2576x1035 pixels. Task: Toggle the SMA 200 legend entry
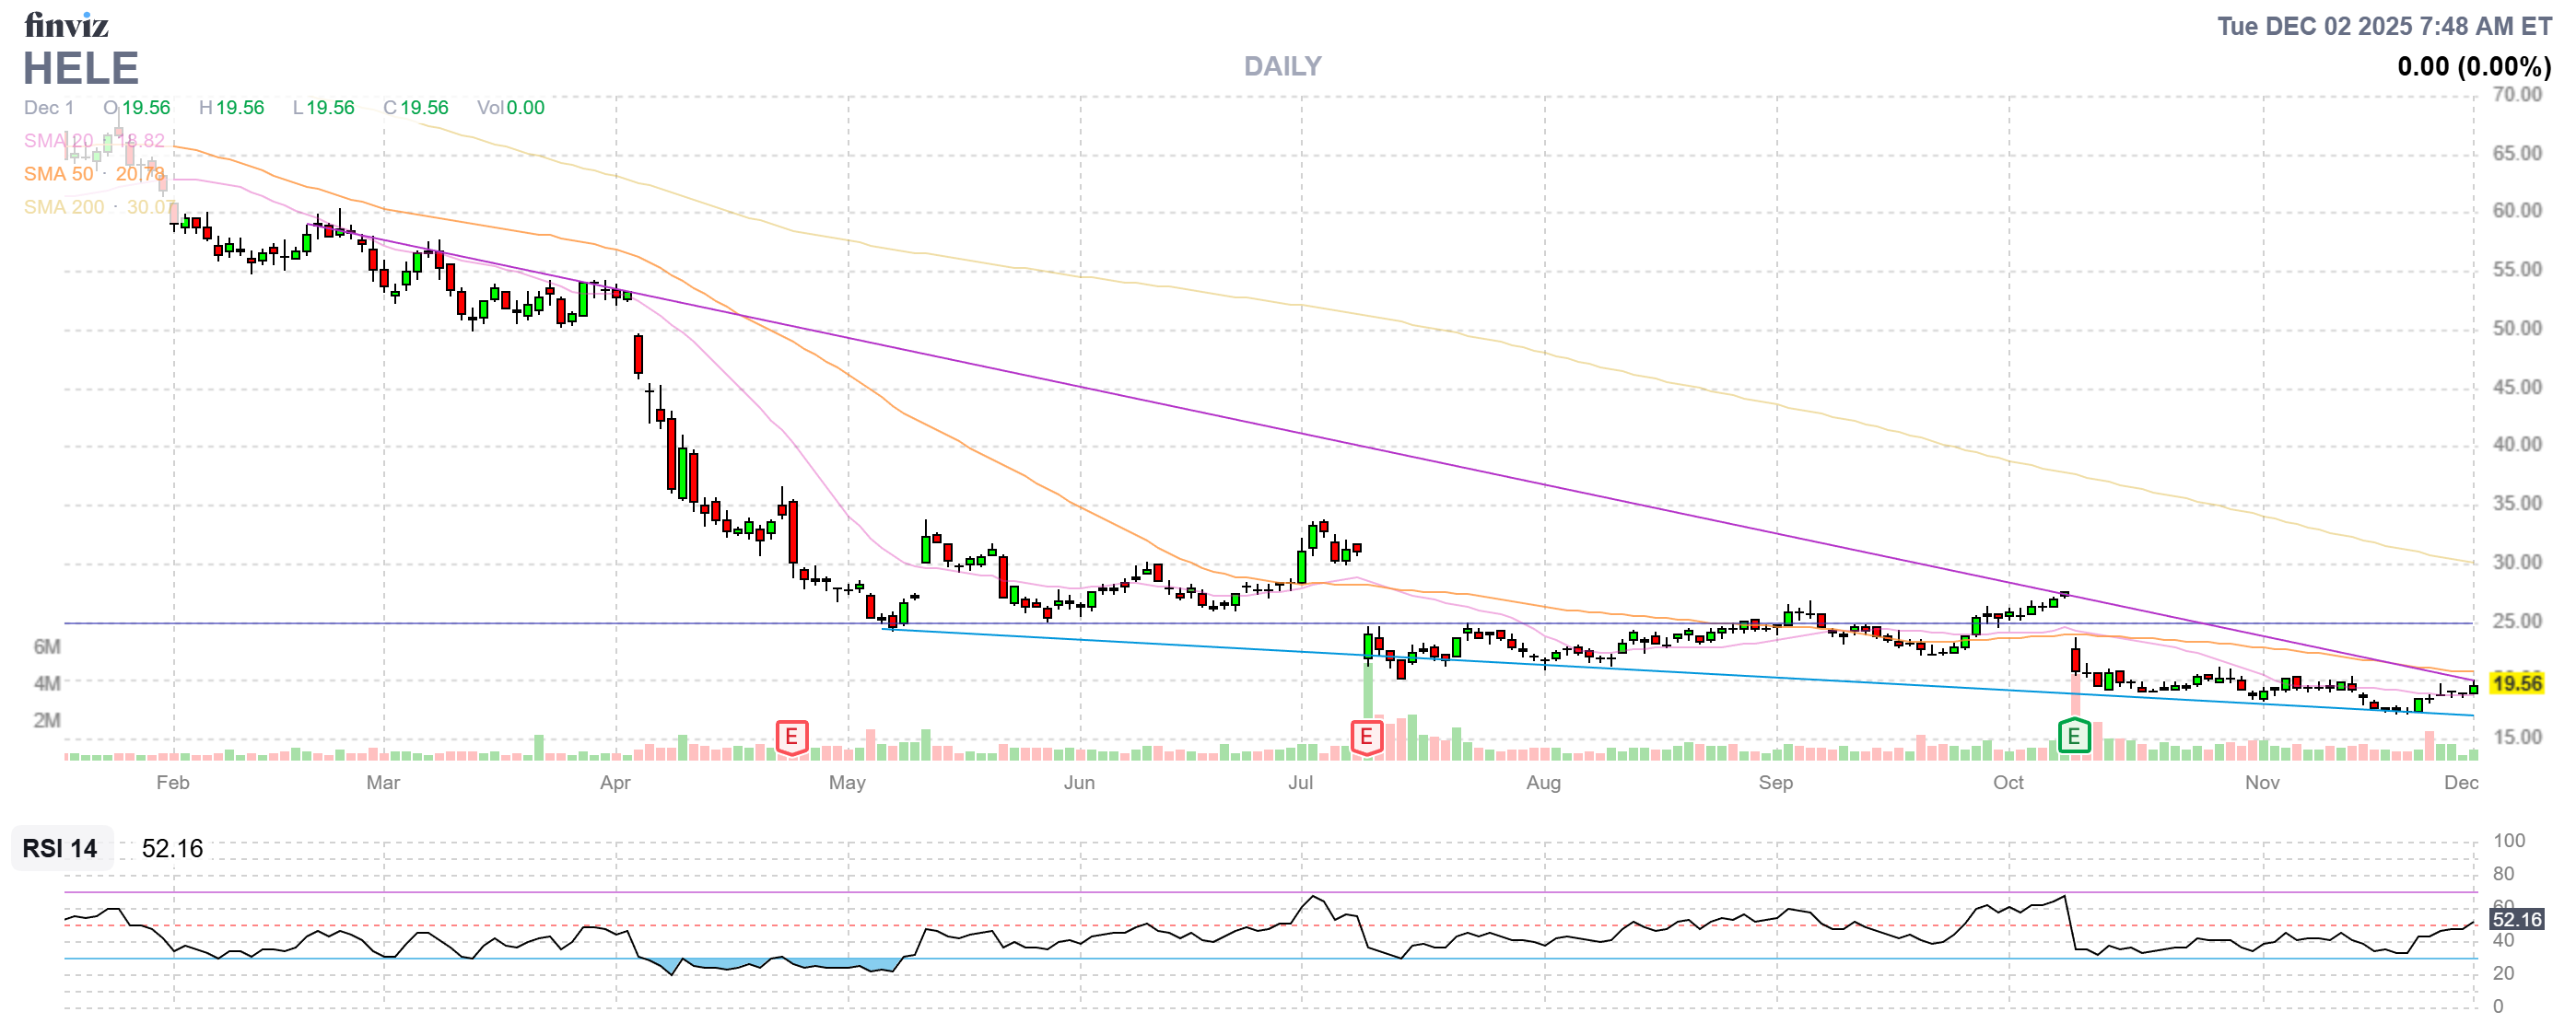[64, 207]
